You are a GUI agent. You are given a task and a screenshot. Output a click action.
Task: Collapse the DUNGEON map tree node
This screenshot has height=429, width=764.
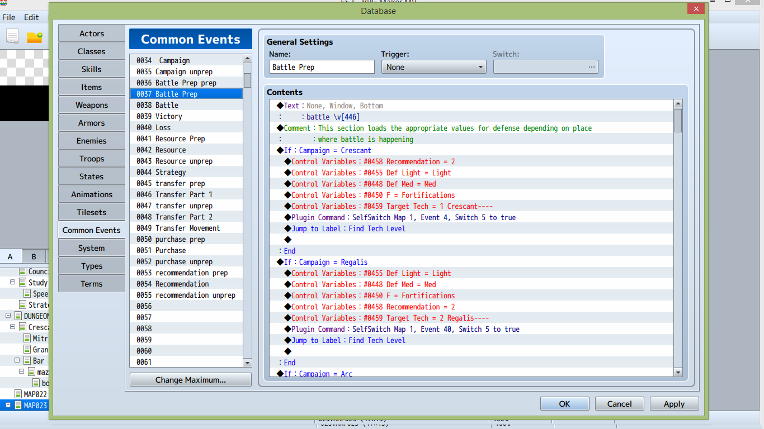coord(8,316)
